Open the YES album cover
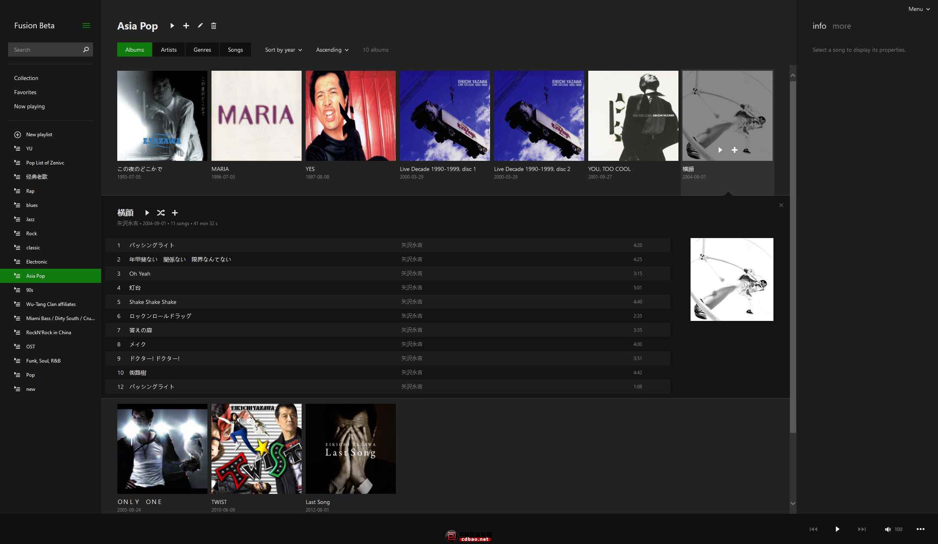 click(351, 116)
